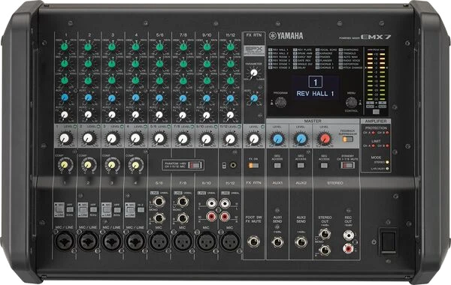Adjust the FX RTN LEVEL knob

(x=254, y=139)
